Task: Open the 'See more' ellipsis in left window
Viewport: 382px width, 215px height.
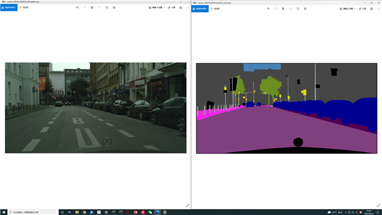Action: coord(187,8)
